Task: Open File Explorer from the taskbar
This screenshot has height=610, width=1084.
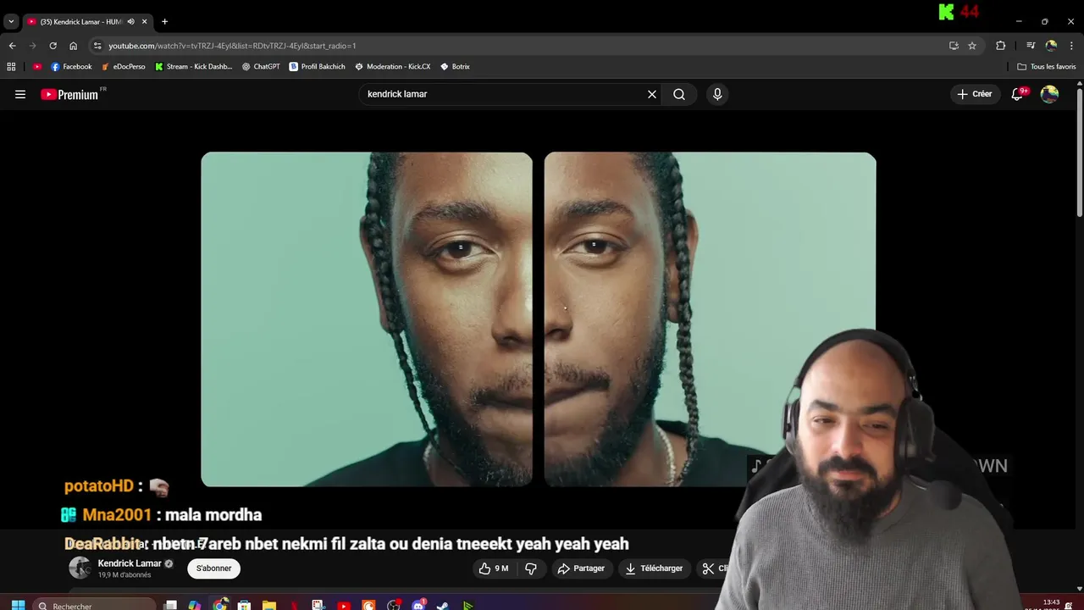Action: (269, 606)
